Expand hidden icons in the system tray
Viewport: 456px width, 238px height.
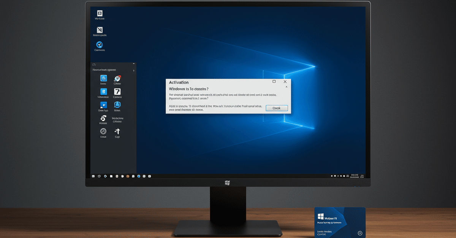(x=332, y=175)
